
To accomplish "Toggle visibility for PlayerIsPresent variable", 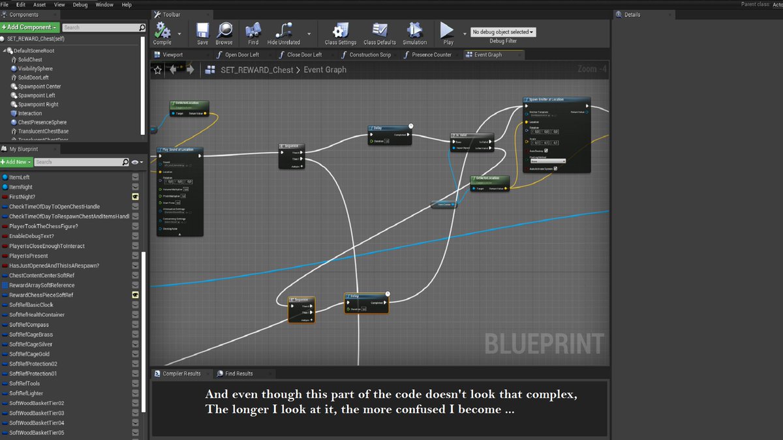I will click(135, 256).
